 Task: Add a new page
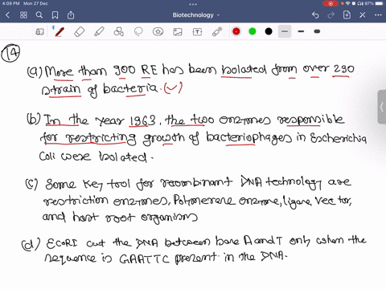[347, 14]
